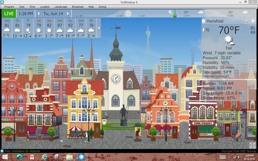
Task: Click the 1:28 PM time display
Action: pyautogui.click(x=26, y=14)
